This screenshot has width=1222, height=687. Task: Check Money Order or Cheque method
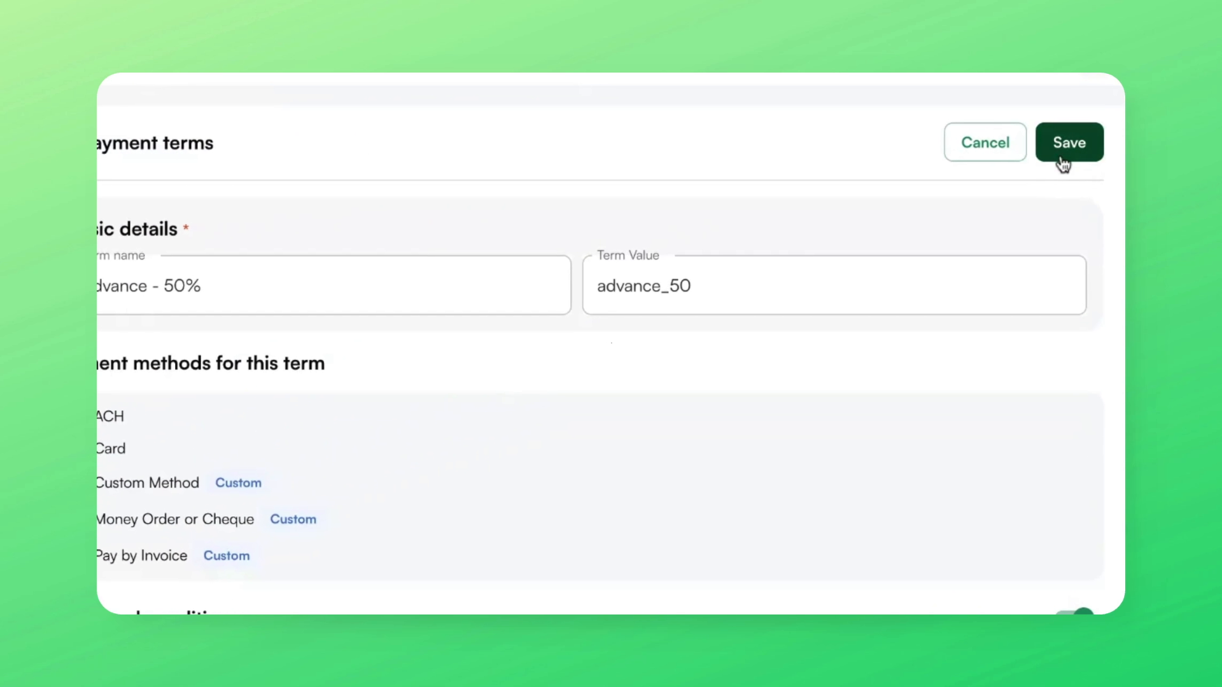[x=175, y=519]
